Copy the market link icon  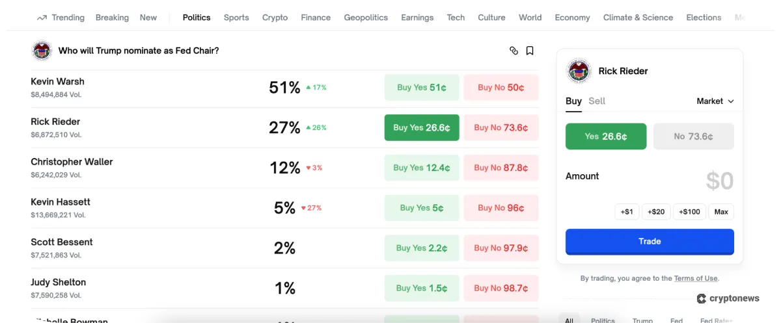coord(514,51)
